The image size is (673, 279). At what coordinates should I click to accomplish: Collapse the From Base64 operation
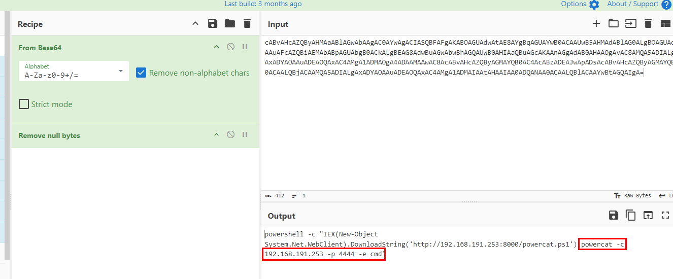click(x=216, y=47)
